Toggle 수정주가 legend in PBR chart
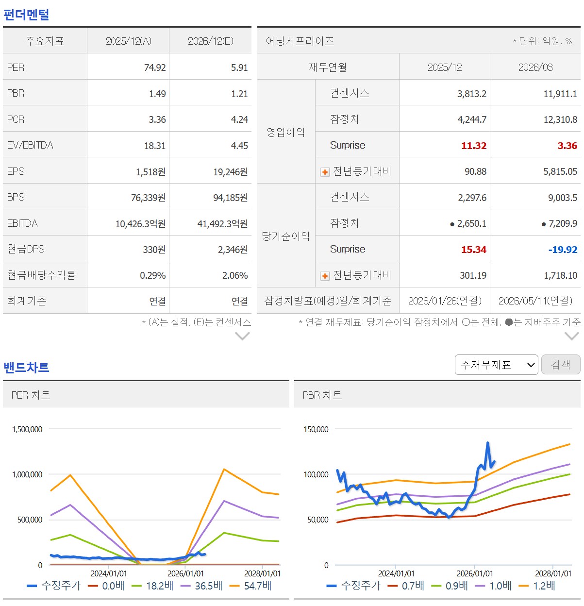Image resolution: width=584 pixels, height=606 pixels. (x=354, y=586)
